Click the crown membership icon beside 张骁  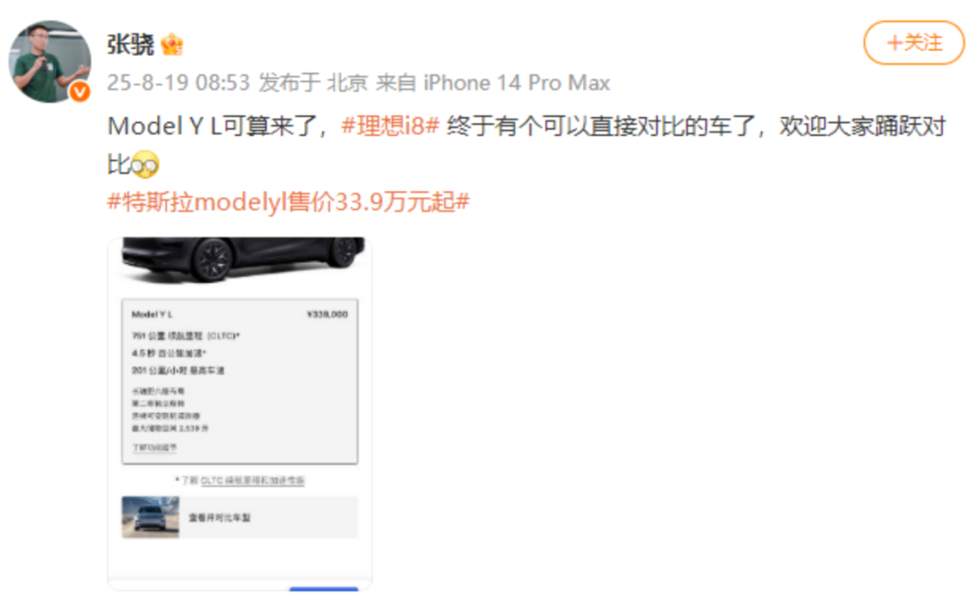click(171, 44)
